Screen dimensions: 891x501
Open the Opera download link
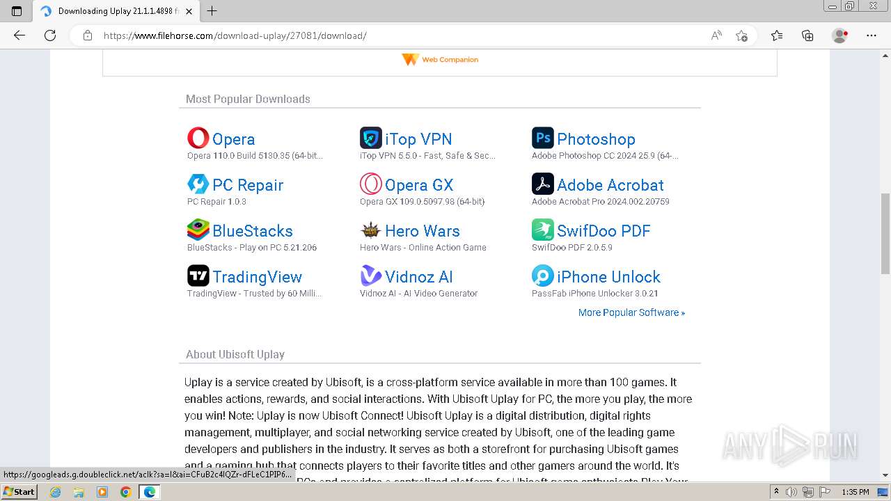233,139
